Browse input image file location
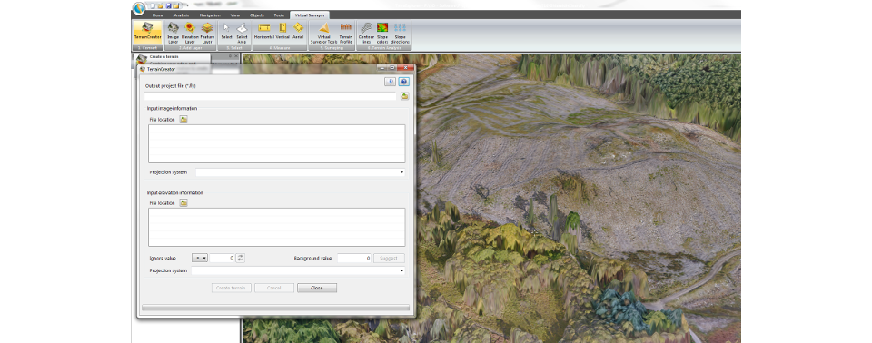 (183, 120)
